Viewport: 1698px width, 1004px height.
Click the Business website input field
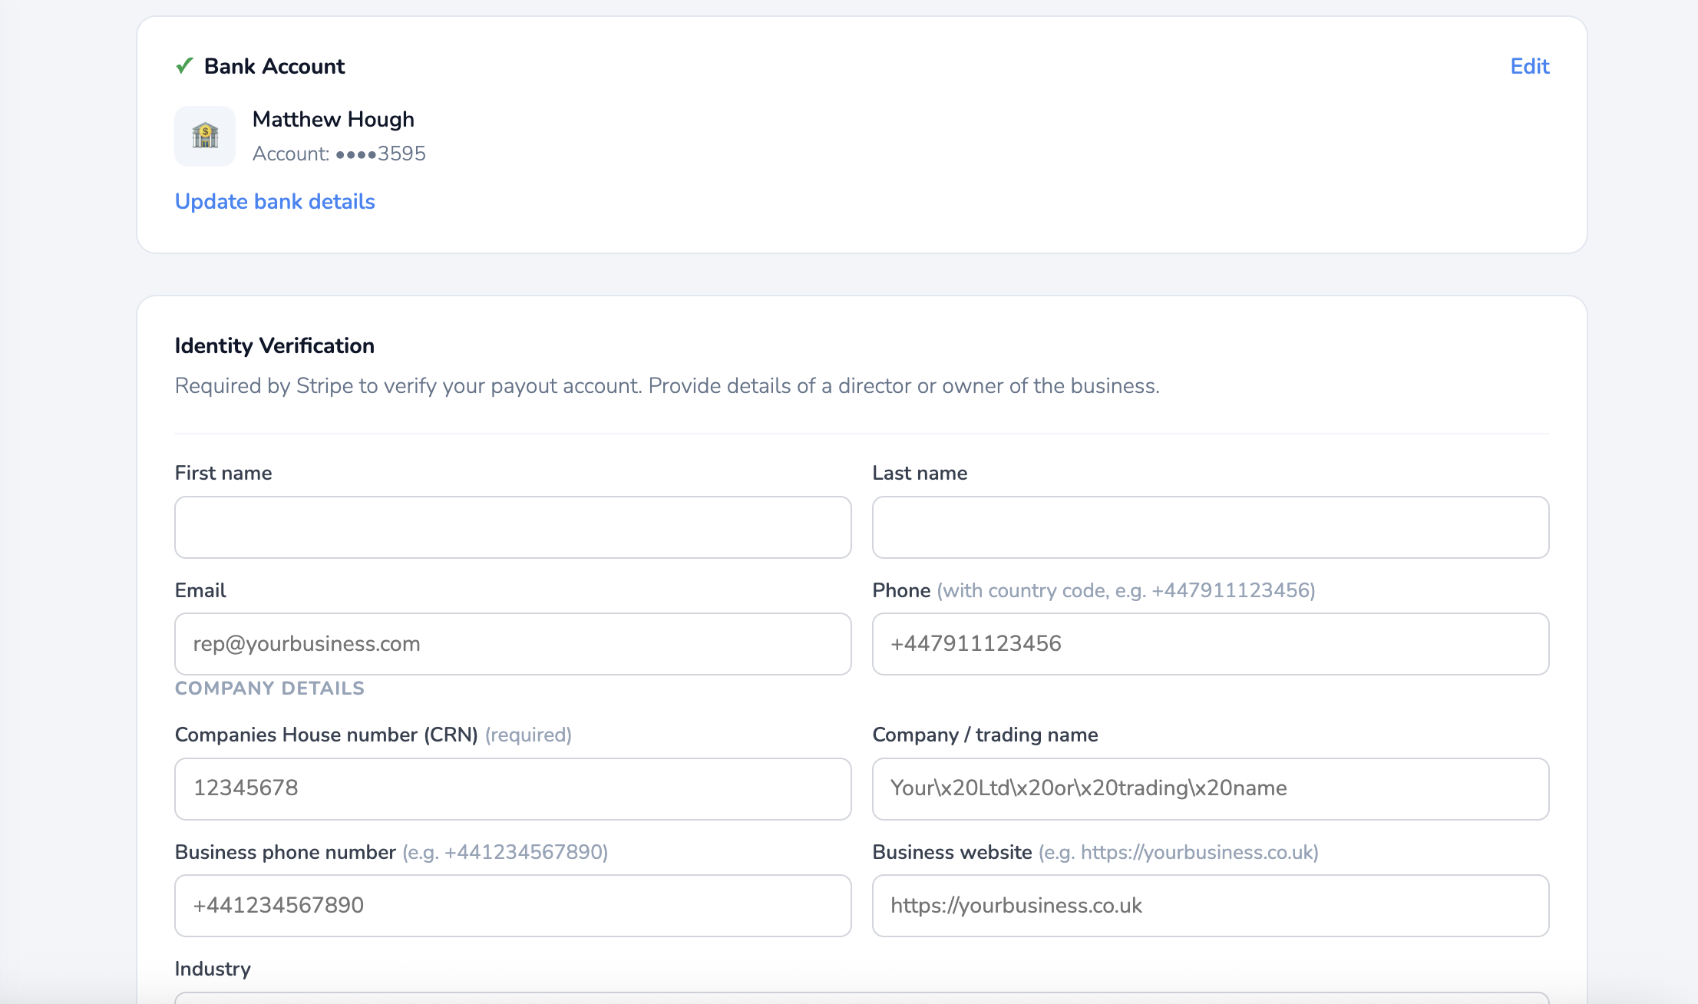[1210, 906]
